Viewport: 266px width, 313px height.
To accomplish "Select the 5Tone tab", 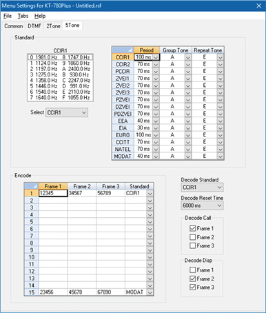I will pyautogui.click(x=72, y=26).
